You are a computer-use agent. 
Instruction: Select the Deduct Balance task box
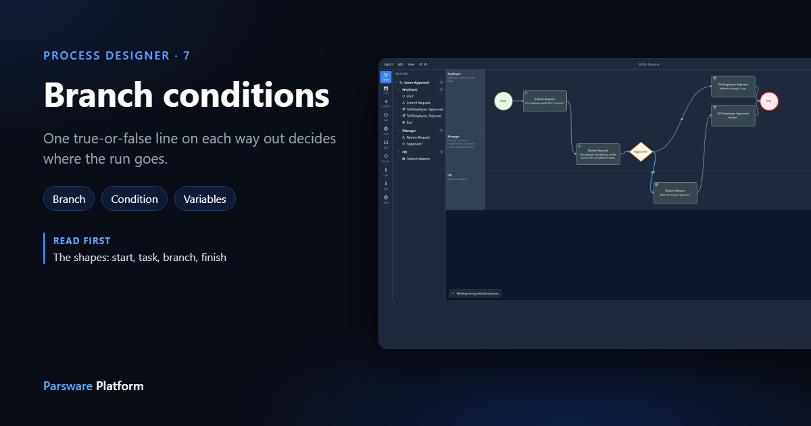pyautogui.click(x=674, y=192)
